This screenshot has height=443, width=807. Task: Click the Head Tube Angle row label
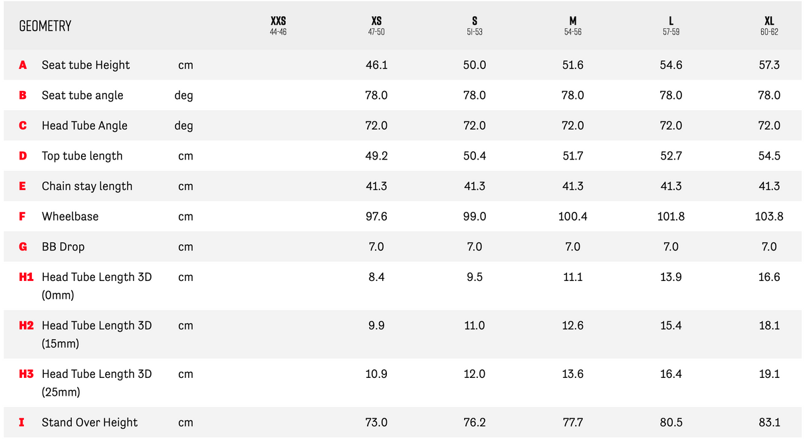click(84, 126)
